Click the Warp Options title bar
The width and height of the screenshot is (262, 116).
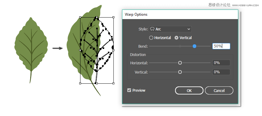click(x=180, y=14)
